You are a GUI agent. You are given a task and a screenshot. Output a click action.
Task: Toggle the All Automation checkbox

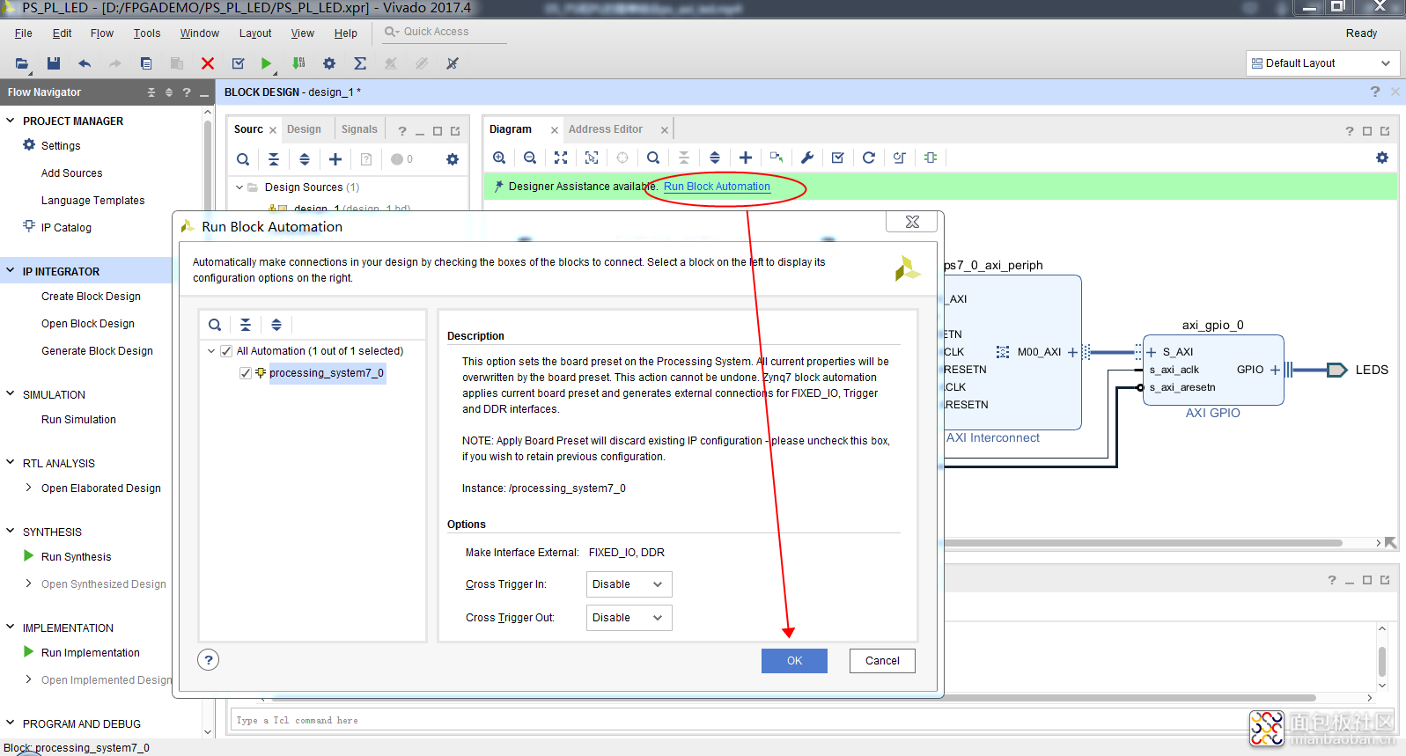226,351
